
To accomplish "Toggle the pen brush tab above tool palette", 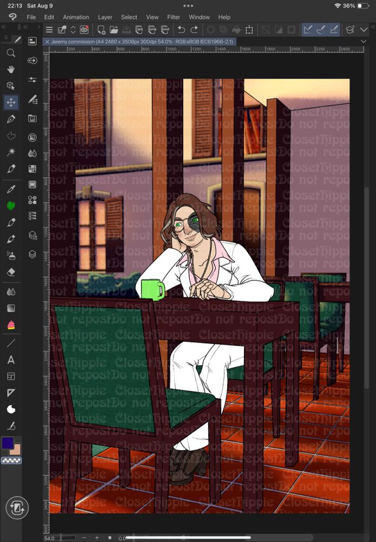I will click(17, 40).
